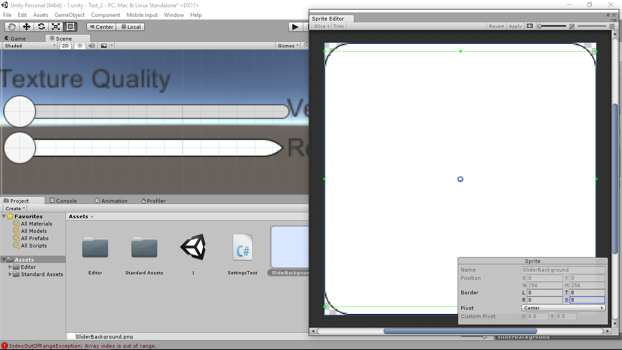Toggle scene lighting sun icon
Image resolution: width=622 pixels, height=350 pixels.
click(80, 46)
